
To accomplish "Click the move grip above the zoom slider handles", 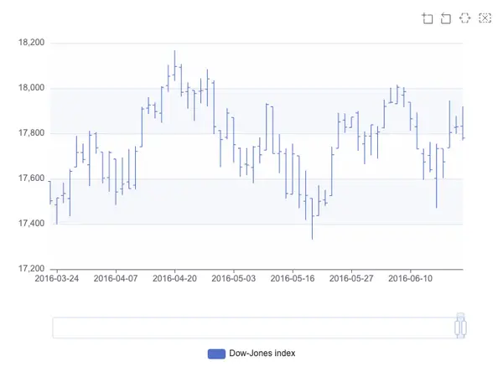I will click(460, 316).
